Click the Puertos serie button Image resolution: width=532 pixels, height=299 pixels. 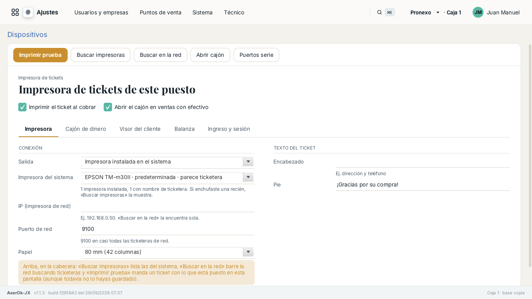(256, 55)
